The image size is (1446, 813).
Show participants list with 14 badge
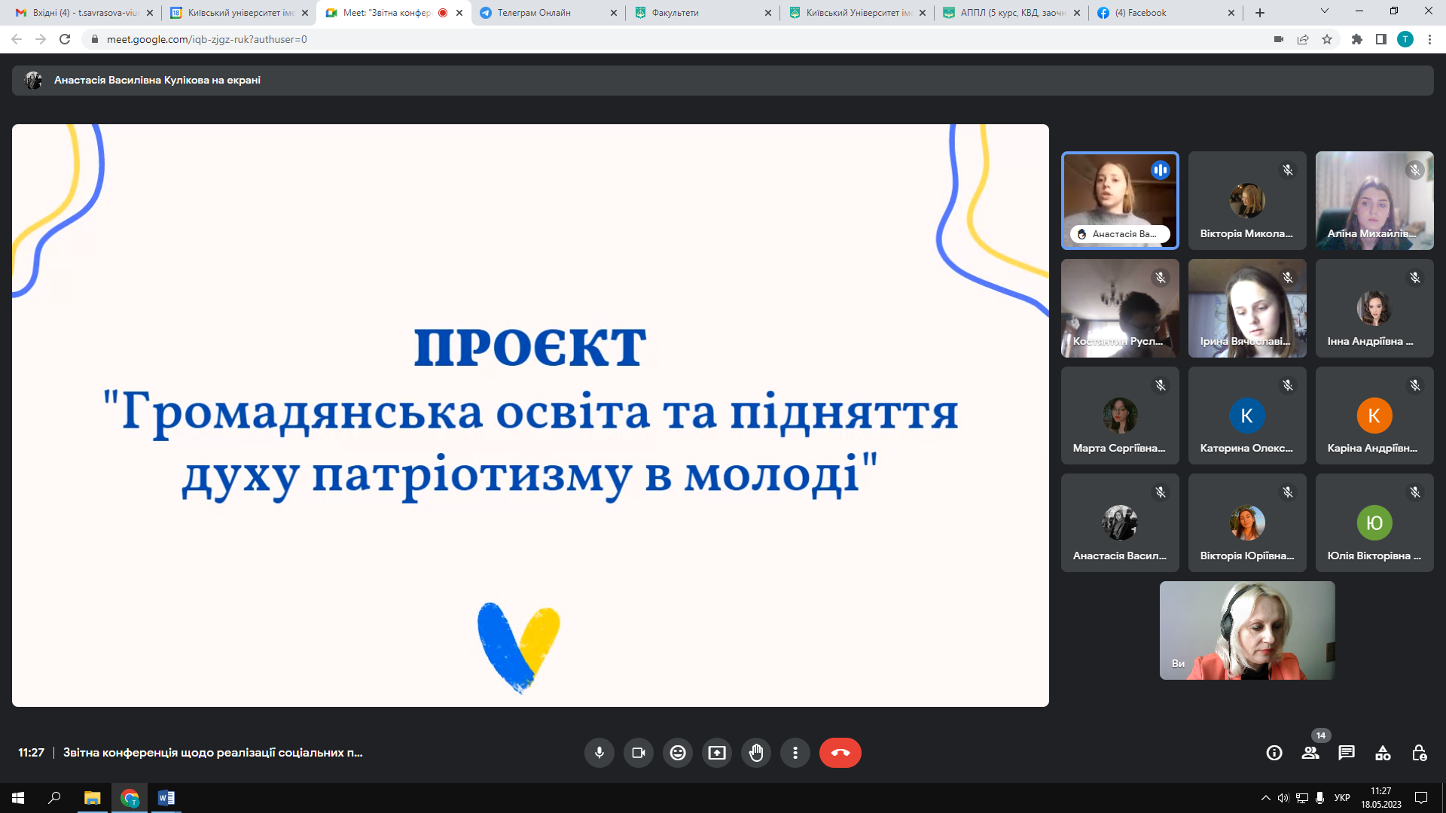pos(1310,753)
